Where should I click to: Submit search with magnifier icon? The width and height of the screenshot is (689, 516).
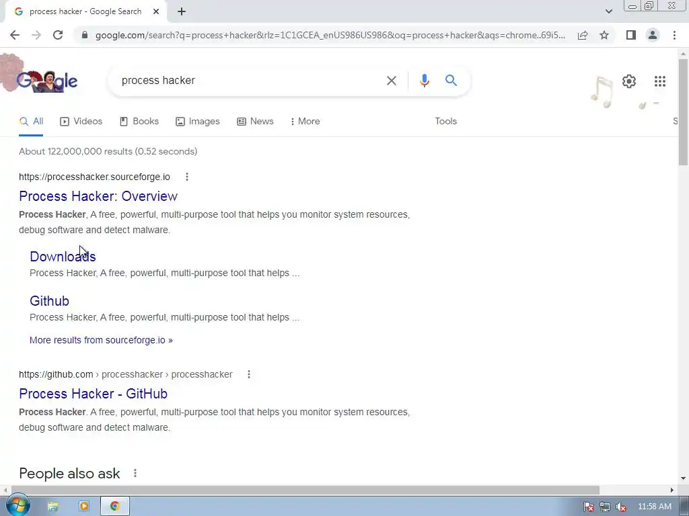(x=451, y=81)
